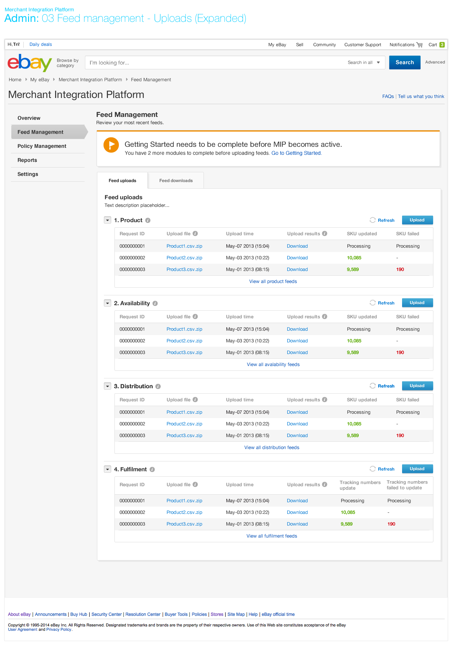452x645 pixels.
Task: Select the Feed uploads tab
Action: point(122,181)
